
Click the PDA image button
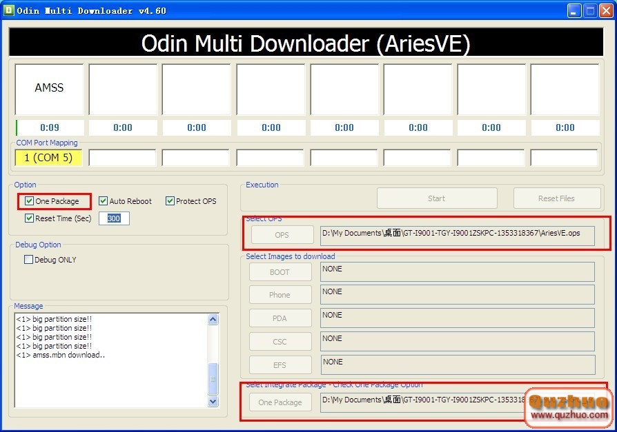coord(280,318)
